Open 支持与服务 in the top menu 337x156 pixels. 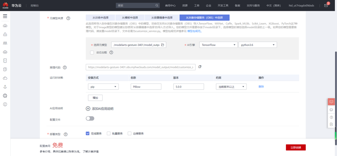point(253,5)
